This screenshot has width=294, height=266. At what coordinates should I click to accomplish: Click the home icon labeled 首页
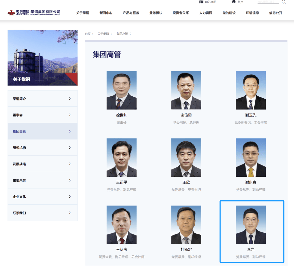(x=234, y=2)
